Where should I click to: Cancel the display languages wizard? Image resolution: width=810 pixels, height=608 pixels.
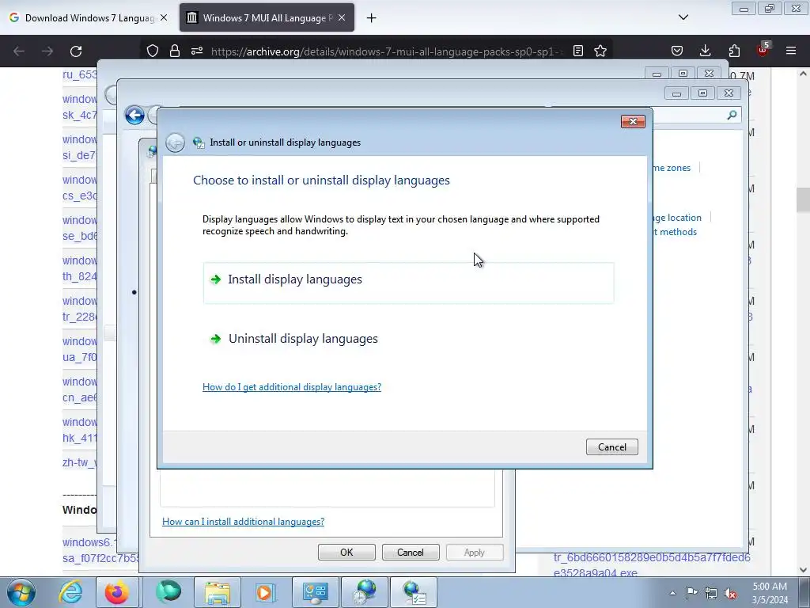point(611,446)
